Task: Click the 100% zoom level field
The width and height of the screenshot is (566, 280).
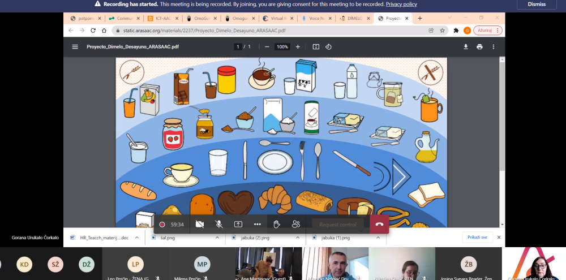Action: (282, 47)
